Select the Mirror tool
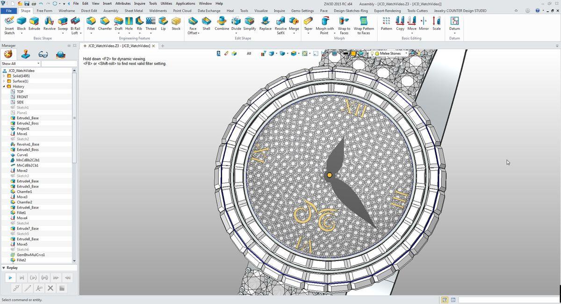 [424, 24]
